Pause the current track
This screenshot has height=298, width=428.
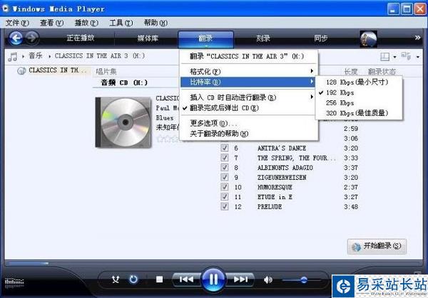[213, 280]
